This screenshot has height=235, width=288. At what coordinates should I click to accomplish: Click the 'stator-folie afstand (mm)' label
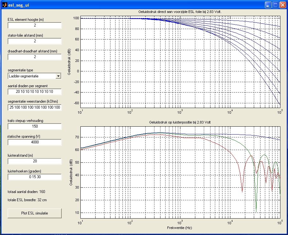coord(25,35)
